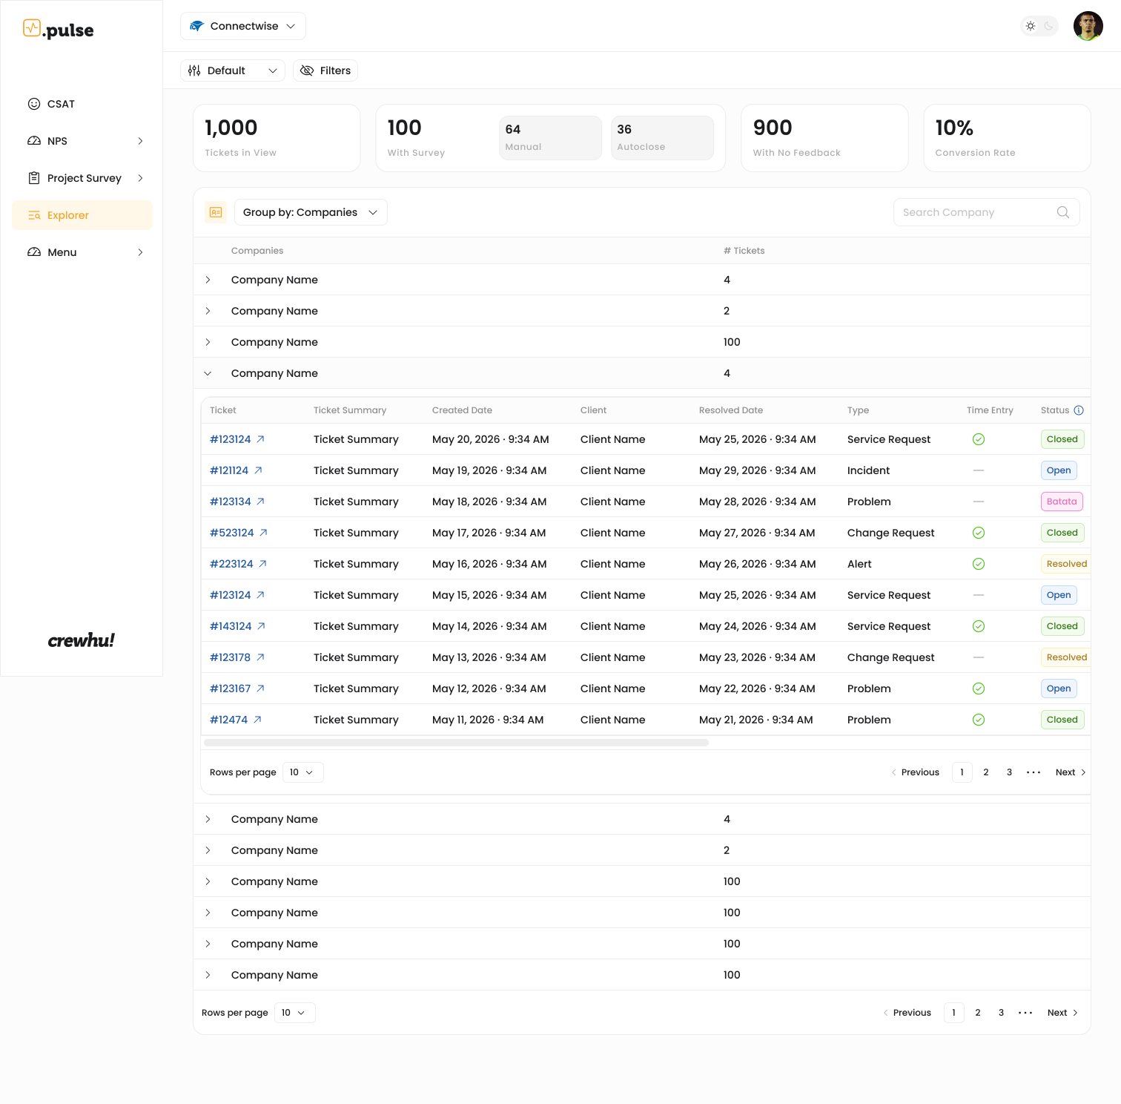Image resolution: width=1121 pixels, height=1104 pixels.
Task: Open the ticket table rows per page dropdown
Action: tap(303, 772)
